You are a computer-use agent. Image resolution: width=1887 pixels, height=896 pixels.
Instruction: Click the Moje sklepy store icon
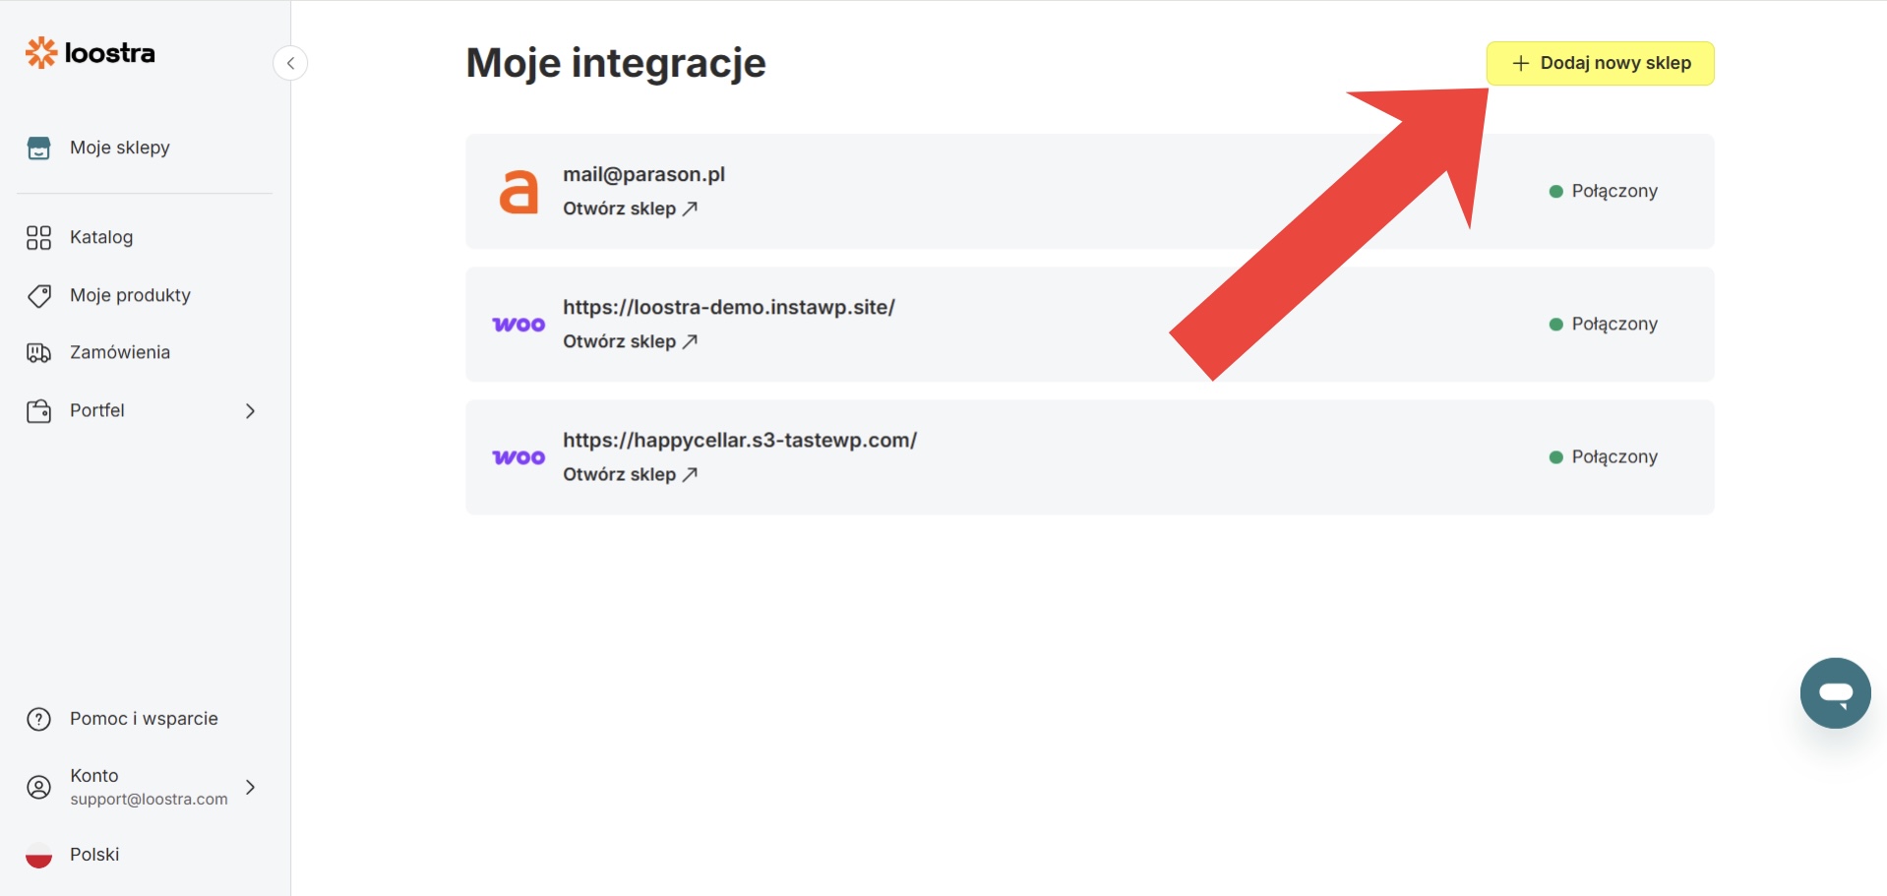[x=38, y=149]
